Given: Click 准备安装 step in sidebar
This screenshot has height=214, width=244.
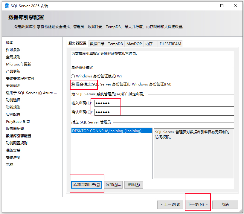Looking at the screenshot, I should [x=13, y=150].
